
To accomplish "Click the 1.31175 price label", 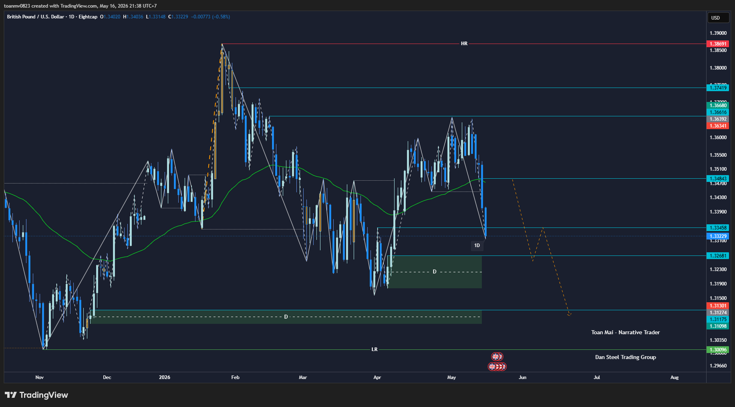I will (718, 319).
